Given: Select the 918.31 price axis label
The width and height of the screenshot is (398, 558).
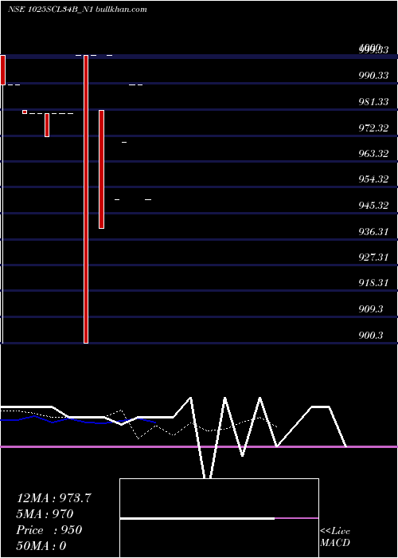Looking at the screenshot, I should (x=373, y=282).
